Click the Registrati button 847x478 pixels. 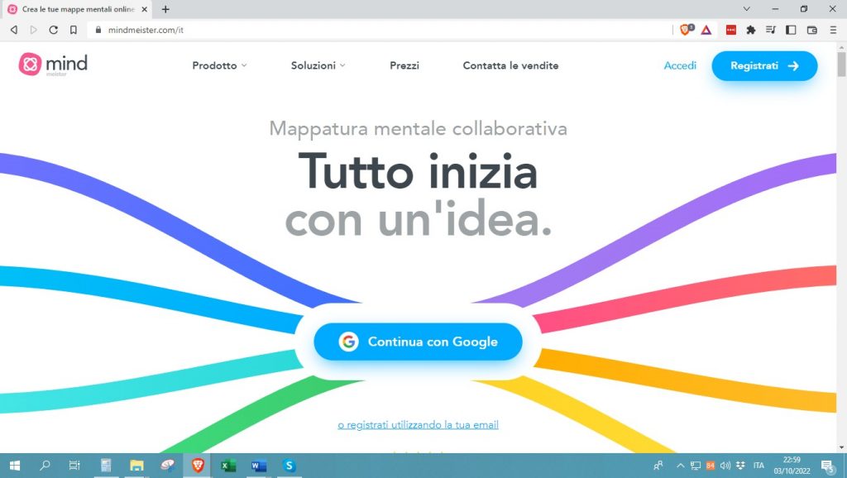pos(764,66)
